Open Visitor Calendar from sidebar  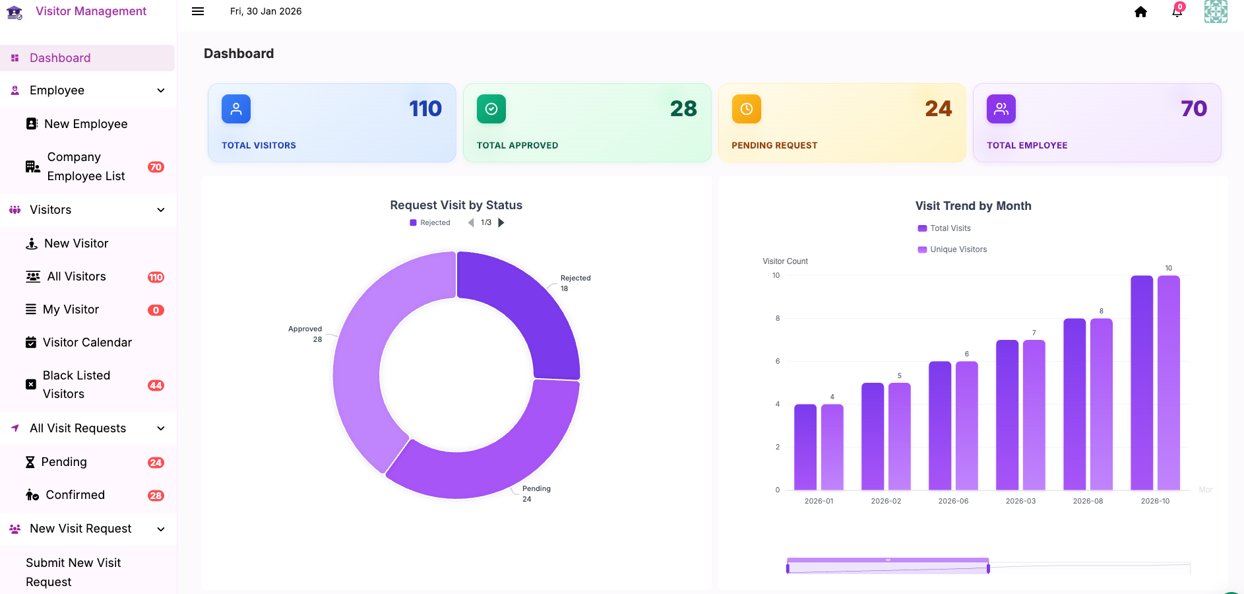click(87, 343)
